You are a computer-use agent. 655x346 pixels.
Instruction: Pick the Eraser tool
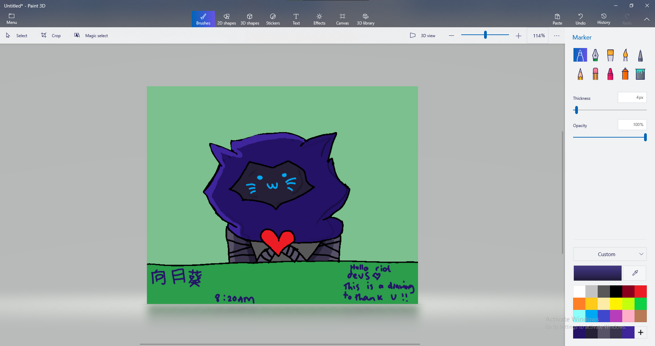(595, 74)
